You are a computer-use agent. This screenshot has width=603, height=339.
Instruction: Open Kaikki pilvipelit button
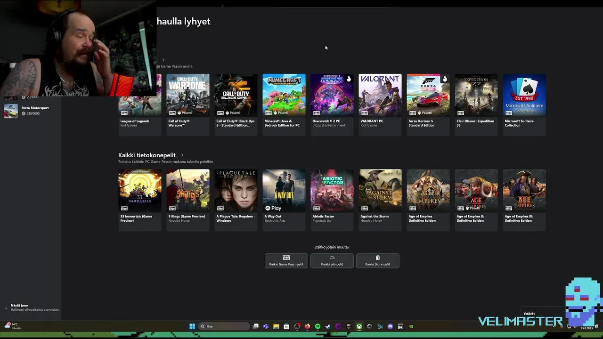pyautogui.click(x=332, y=261)
